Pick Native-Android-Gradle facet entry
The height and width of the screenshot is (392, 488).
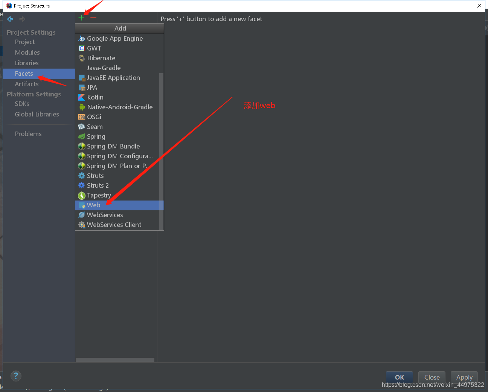click(x=117, y=107)
